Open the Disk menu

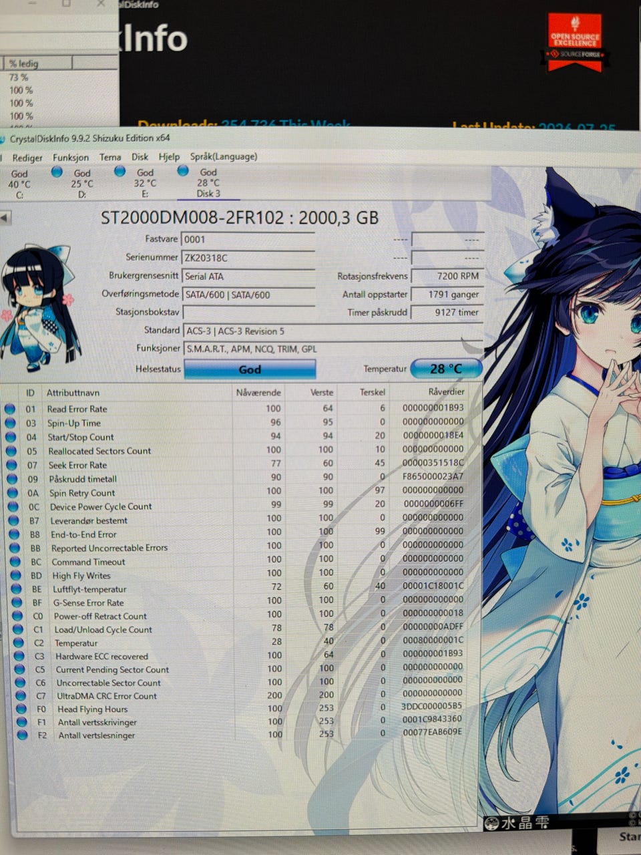pos(140,157)
